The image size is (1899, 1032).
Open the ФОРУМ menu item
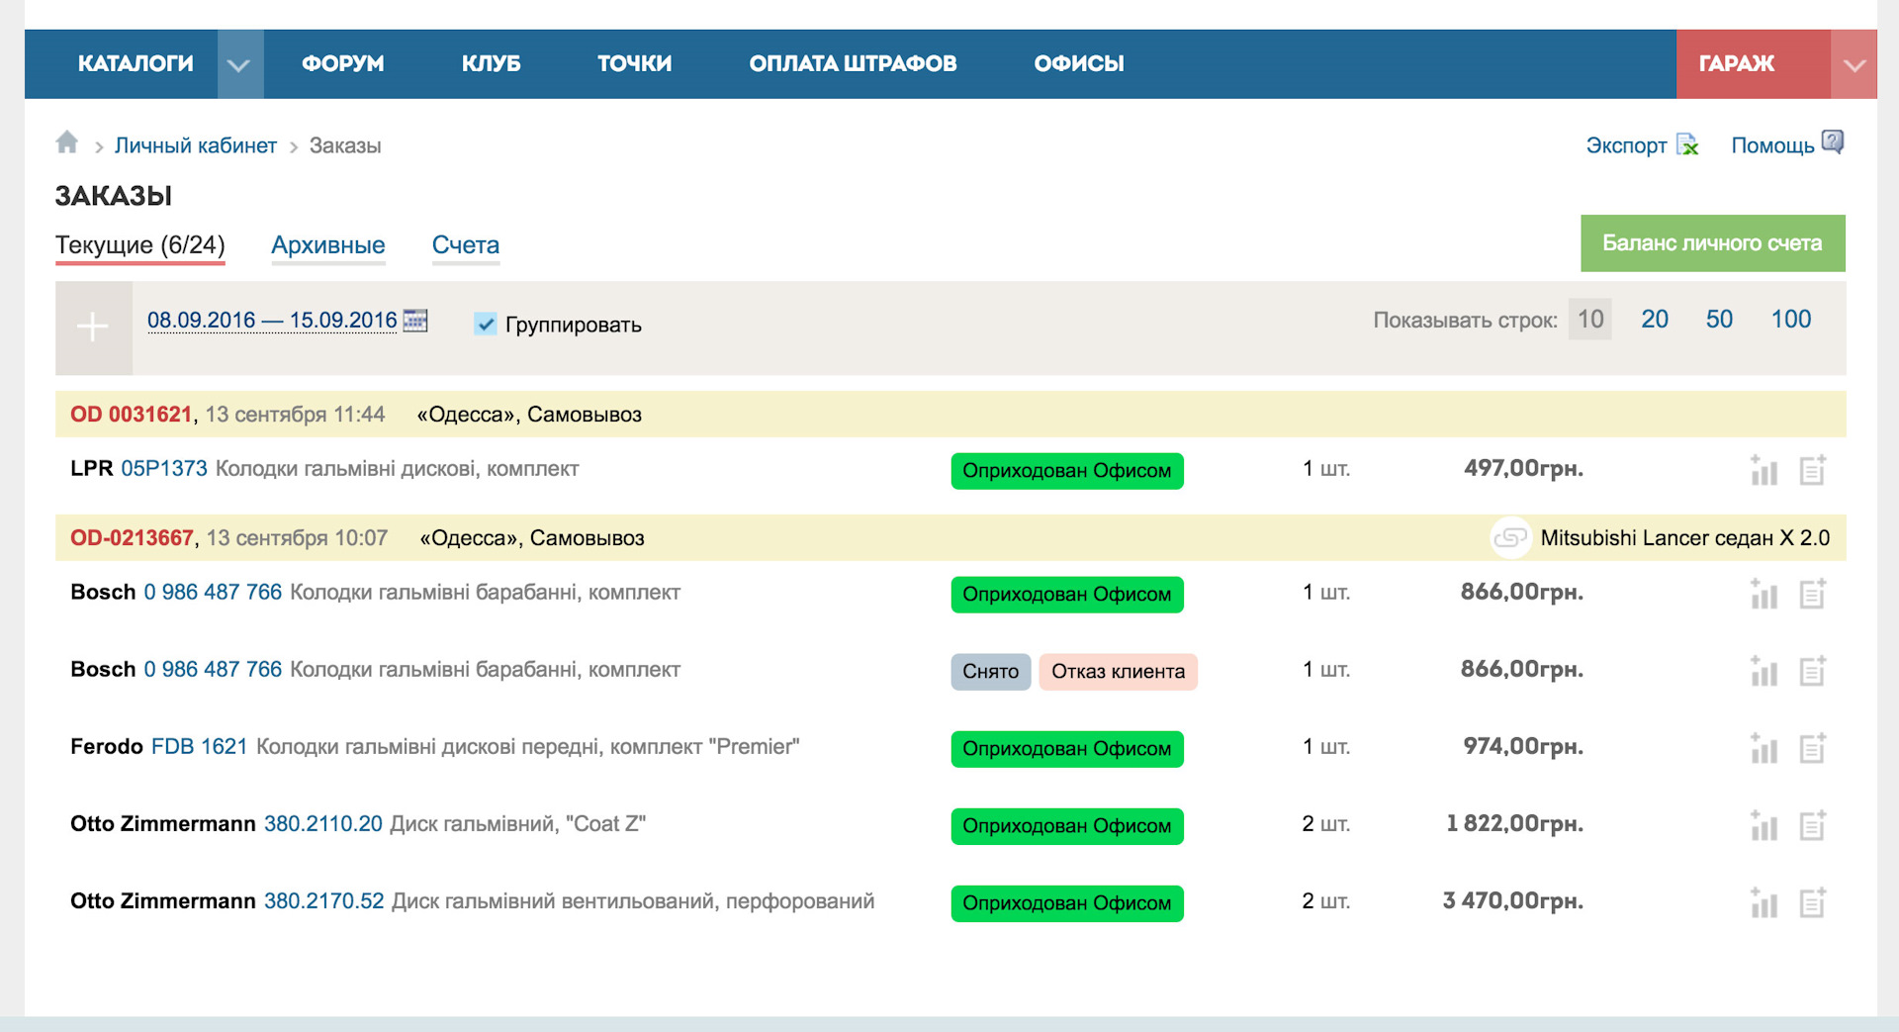pos(342,63)
